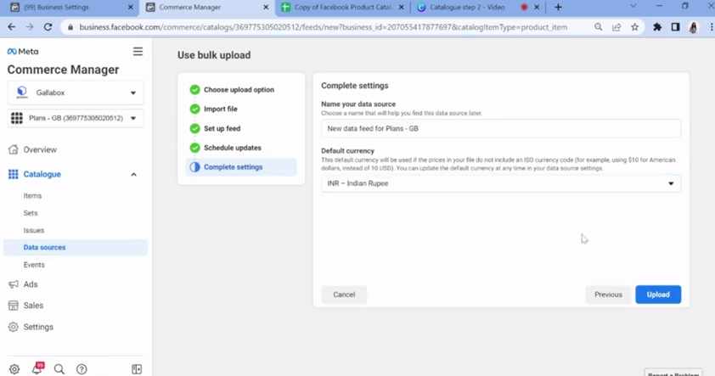Open notifications bell with 99 badge
Viewport: 715px width, 376px height.
pyautogui.click(x=37, y=368)
